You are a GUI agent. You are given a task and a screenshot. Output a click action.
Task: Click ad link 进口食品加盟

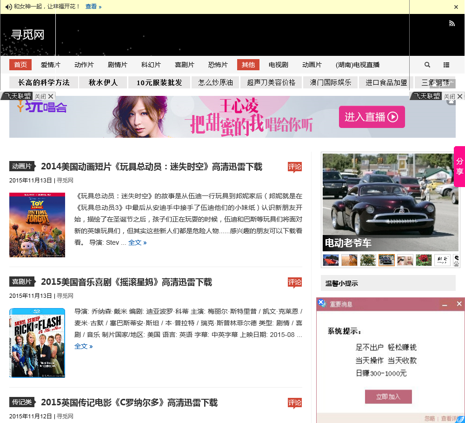click(386, 82)
